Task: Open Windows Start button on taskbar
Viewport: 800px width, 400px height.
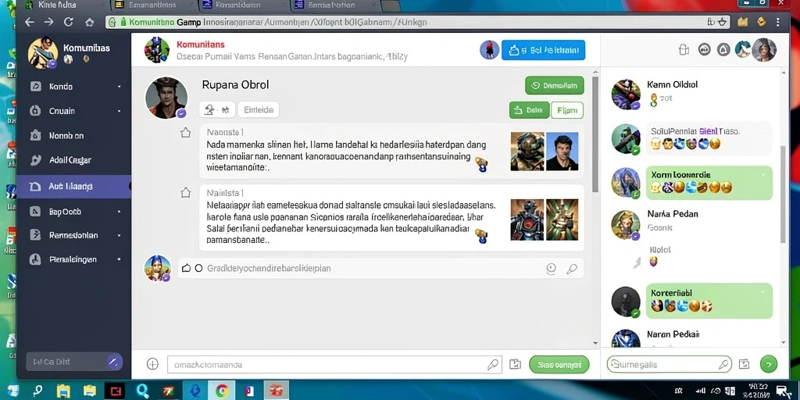Action: 12,391
